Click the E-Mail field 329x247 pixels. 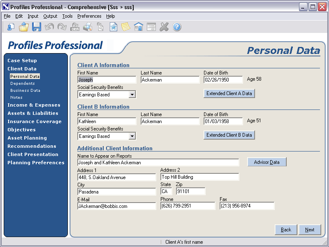click(117, 206)
